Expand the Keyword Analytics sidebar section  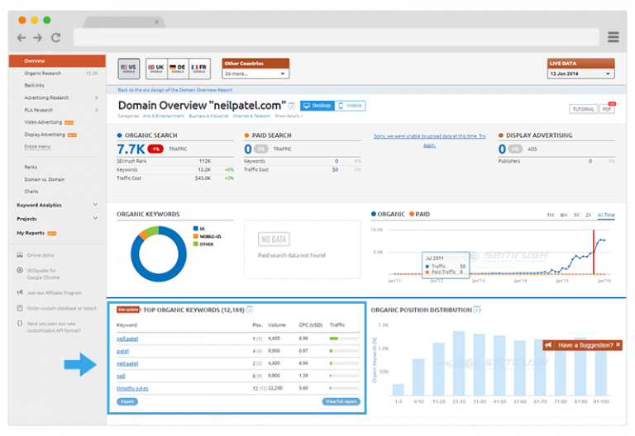96,205
